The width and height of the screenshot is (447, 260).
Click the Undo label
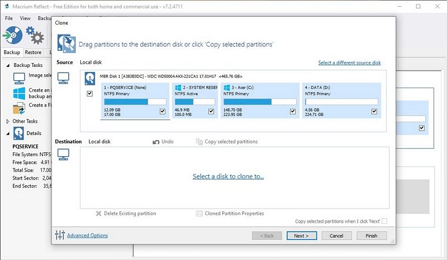(x=167, y=142)
